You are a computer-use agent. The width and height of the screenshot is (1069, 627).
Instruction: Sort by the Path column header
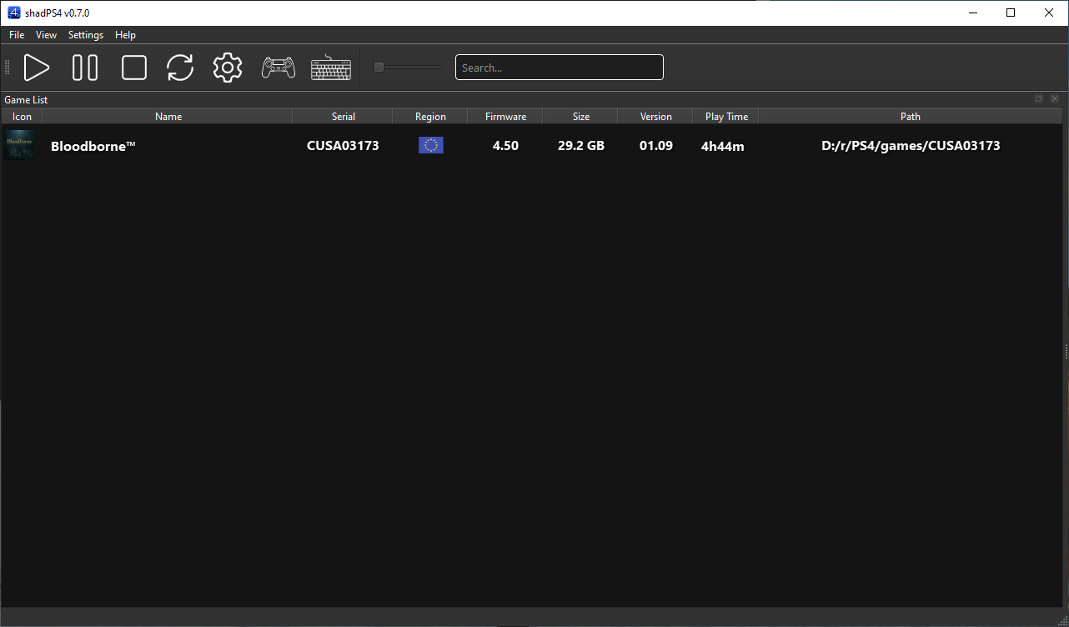911,117
